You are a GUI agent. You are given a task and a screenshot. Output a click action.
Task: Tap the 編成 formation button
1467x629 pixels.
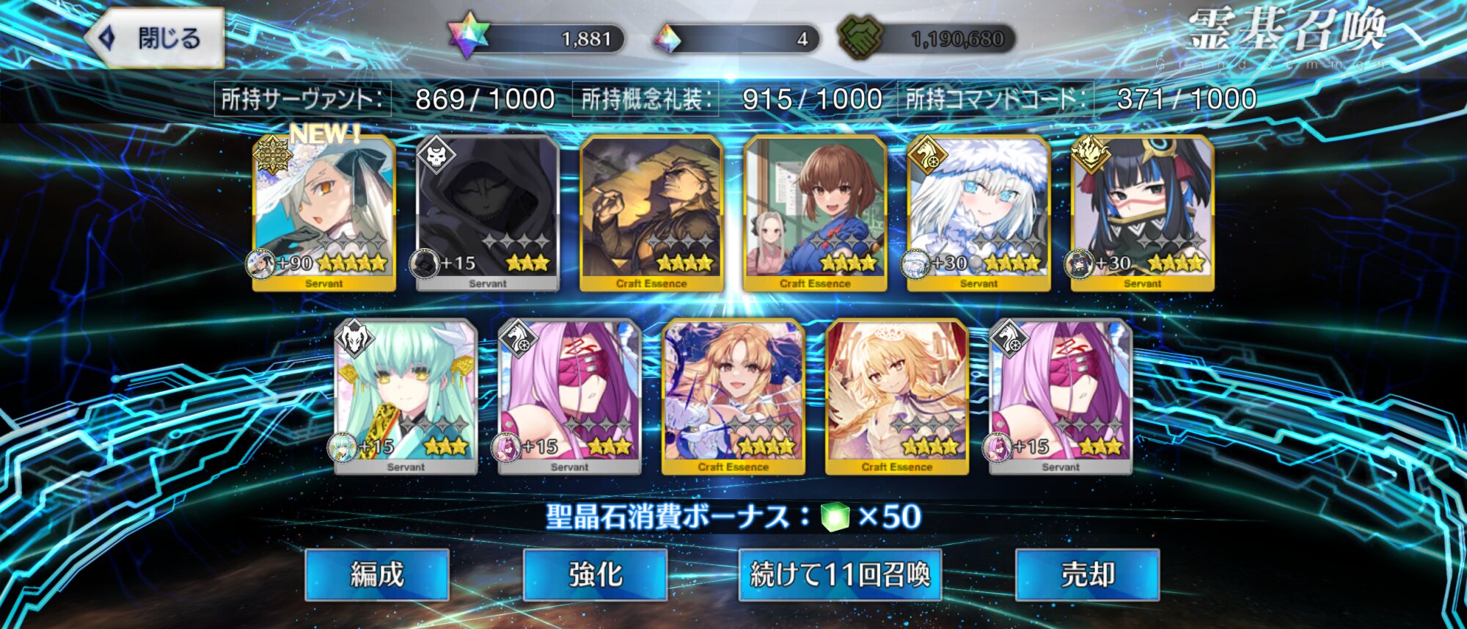[377, 575]
